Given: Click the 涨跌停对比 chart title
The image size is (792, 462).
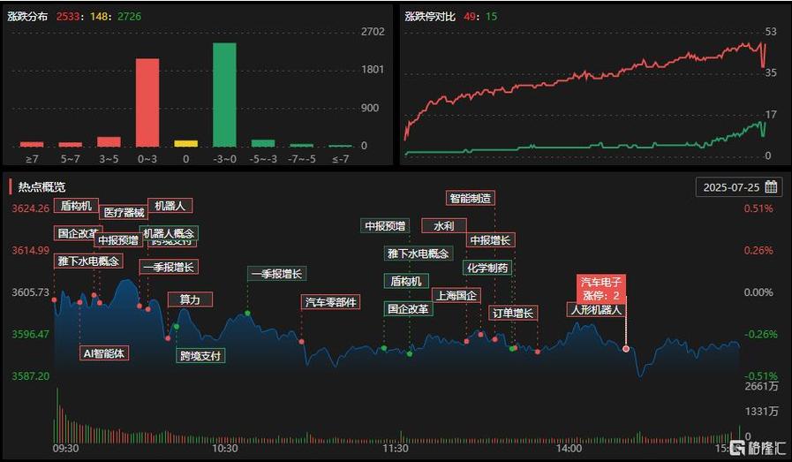Looking at the screenshot, I should (x=430, y=16).
